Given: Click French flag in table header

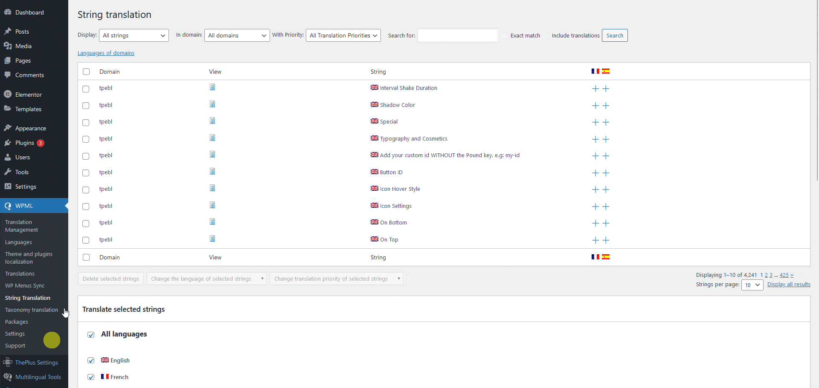Looking at the screenshot, I should pyautogui.click(x=595, y=71).
